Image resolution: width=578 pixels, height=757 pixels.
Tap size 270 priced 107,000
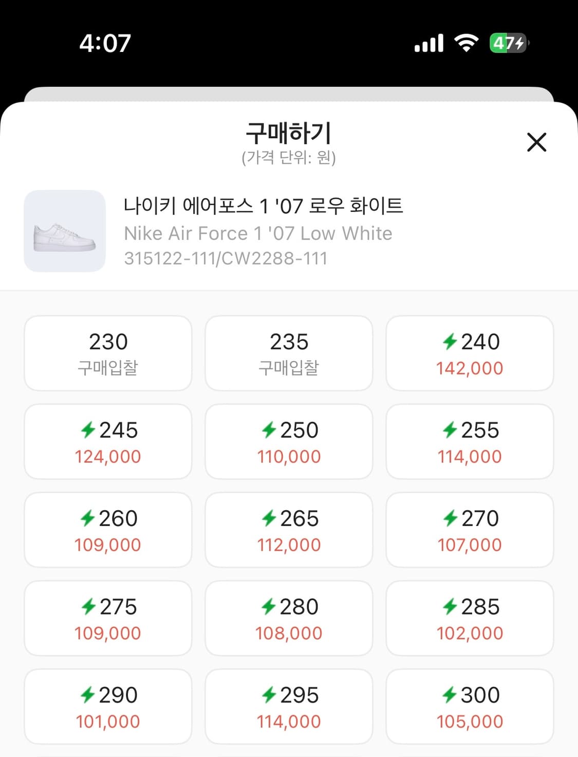pyautogui.click(x=470, y=530)
